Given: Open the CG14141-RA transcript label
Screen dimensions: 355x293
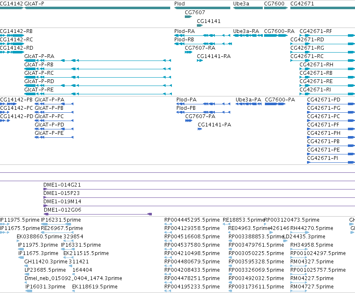Looking at the screenshot, I should pos(214,56).
